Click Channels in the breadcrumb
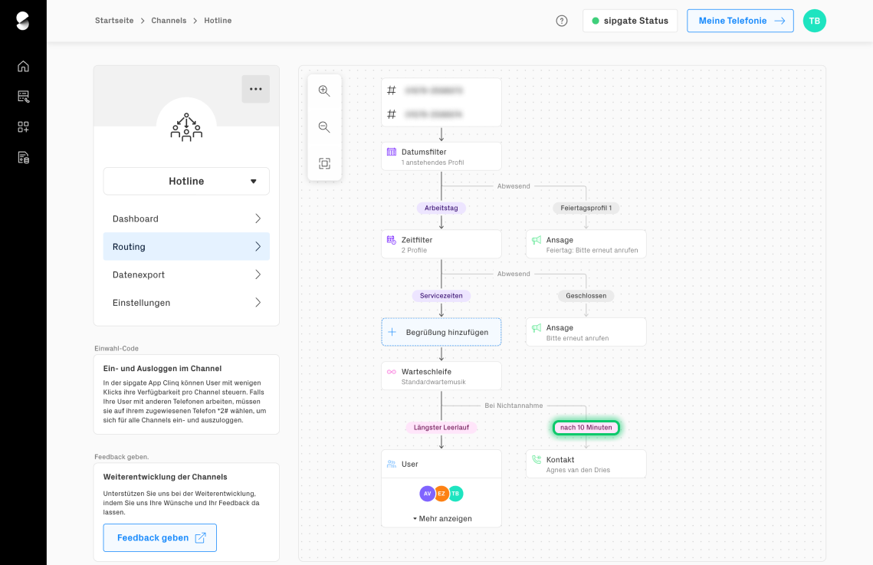The width and height of the screenshot is (873, 565). tap(169, 21)
